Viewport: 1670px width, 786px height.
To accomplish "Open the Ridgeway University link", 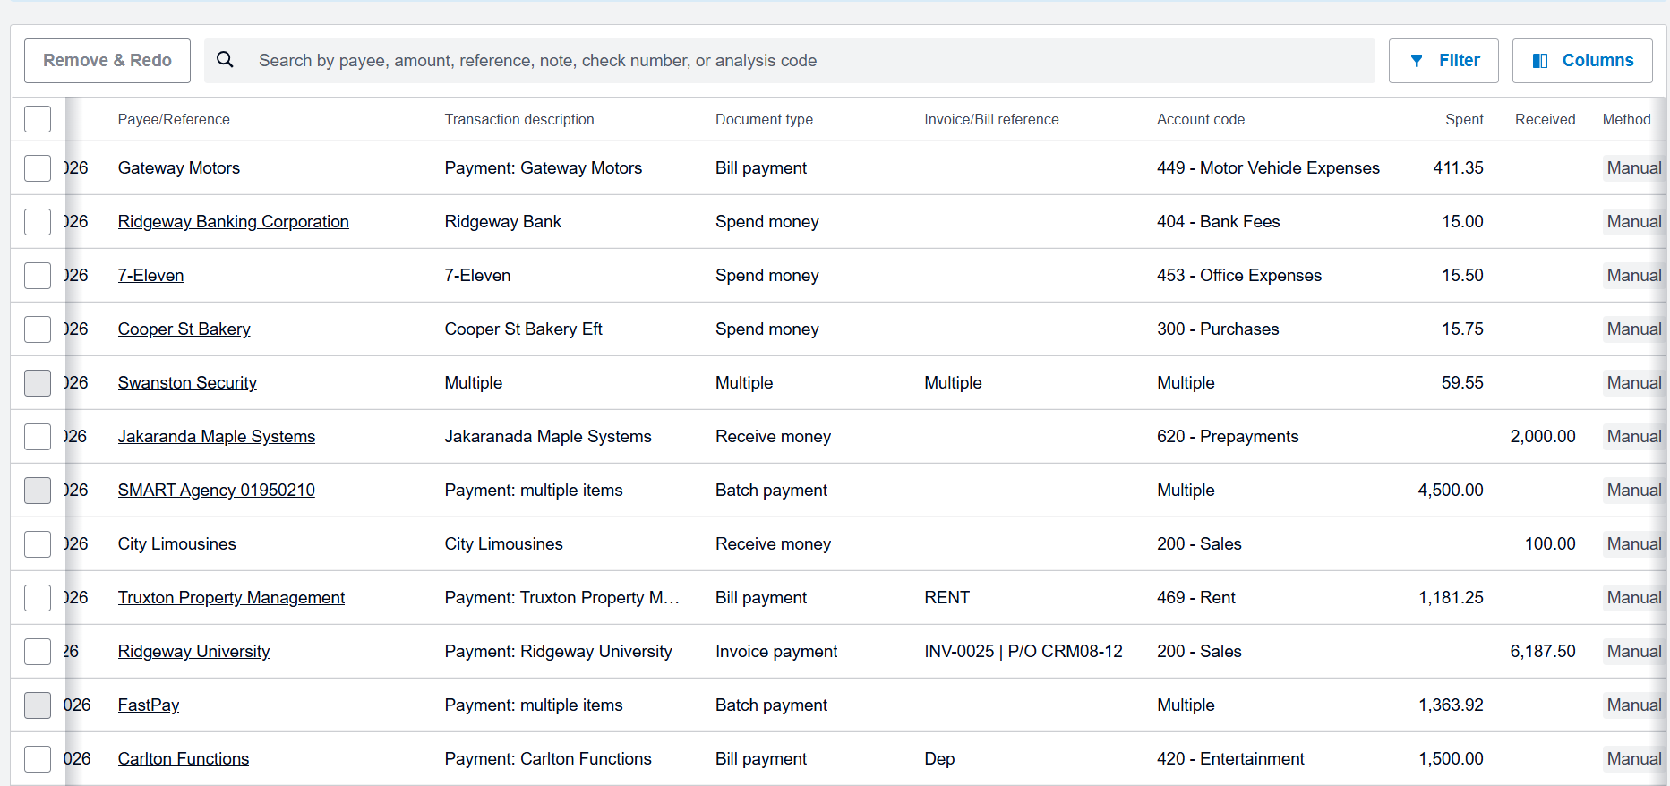I will tap(193, 651).
